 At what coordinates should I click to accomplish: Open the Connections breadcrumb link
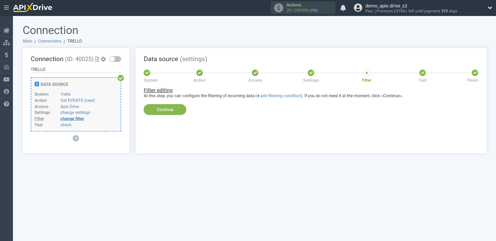[50, 41]
